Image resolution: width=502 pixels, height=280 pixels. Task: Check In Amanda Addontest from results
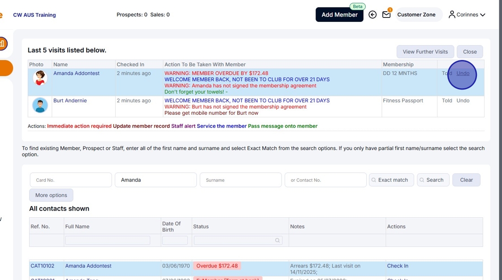[398, 266]
